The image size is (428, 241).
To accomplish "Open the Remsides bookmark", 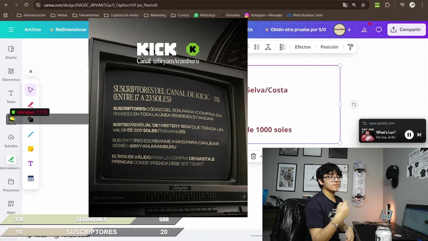I will 230,15.
